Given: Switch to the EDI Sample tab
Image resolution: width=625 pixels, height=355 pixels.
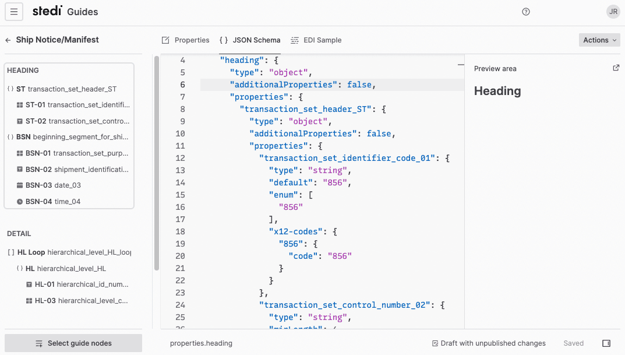Looking at the screenshot, I should pyautogui.click(x=316, y=40).
